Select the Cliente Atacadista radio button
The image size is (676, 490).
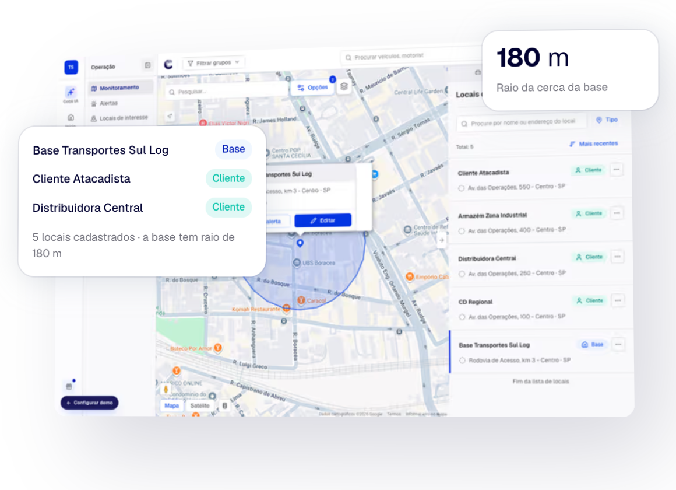(x=462, y=188)
